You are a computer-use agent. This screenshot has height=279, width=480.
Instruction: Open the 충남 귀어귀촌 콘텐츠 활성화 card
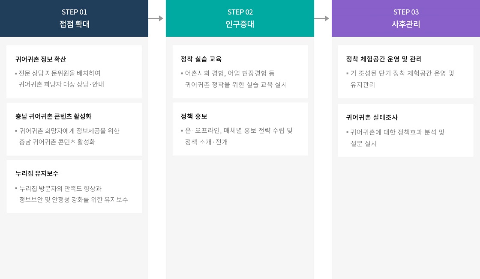click(x=74, y=129)
